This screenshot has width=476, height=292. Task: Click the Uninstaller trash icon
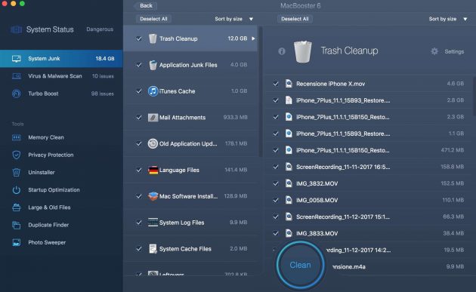17,173
